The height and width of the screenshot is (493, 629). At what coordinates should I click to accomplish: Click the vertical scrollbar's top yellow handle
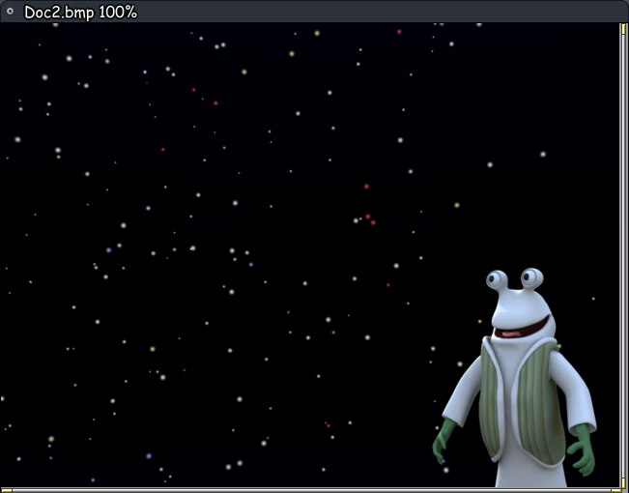[x=624, y=29]
